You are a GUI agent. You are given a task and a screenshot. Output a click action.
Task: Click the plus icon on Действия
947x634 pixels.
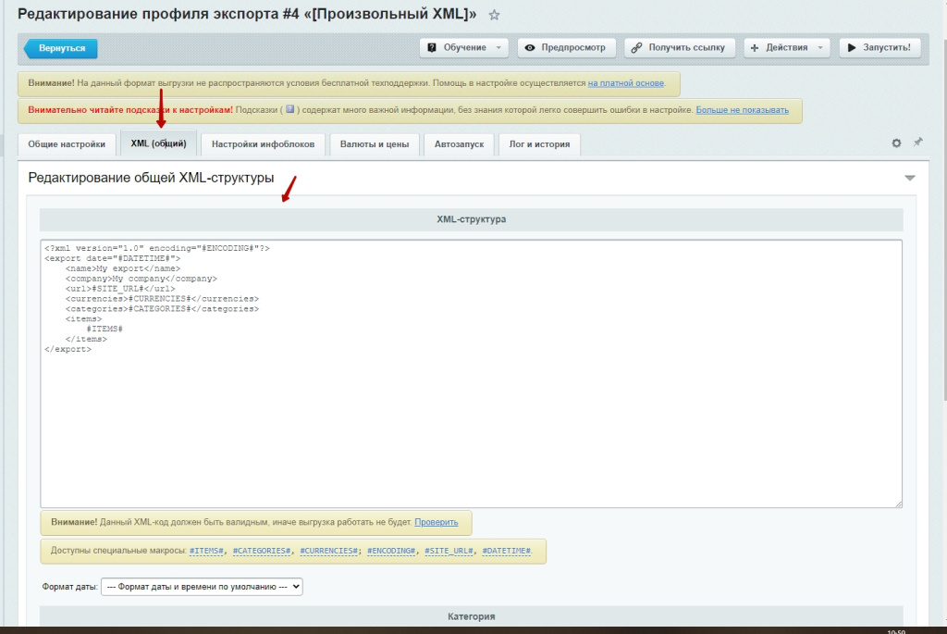pos(755,48)
